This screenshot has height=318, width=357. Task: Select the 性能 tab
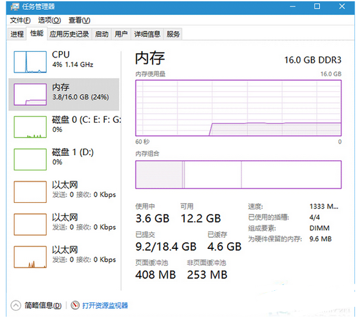pos(37,34)
